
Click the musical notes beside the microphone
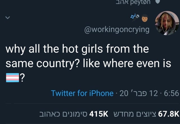tap(132, 17)
